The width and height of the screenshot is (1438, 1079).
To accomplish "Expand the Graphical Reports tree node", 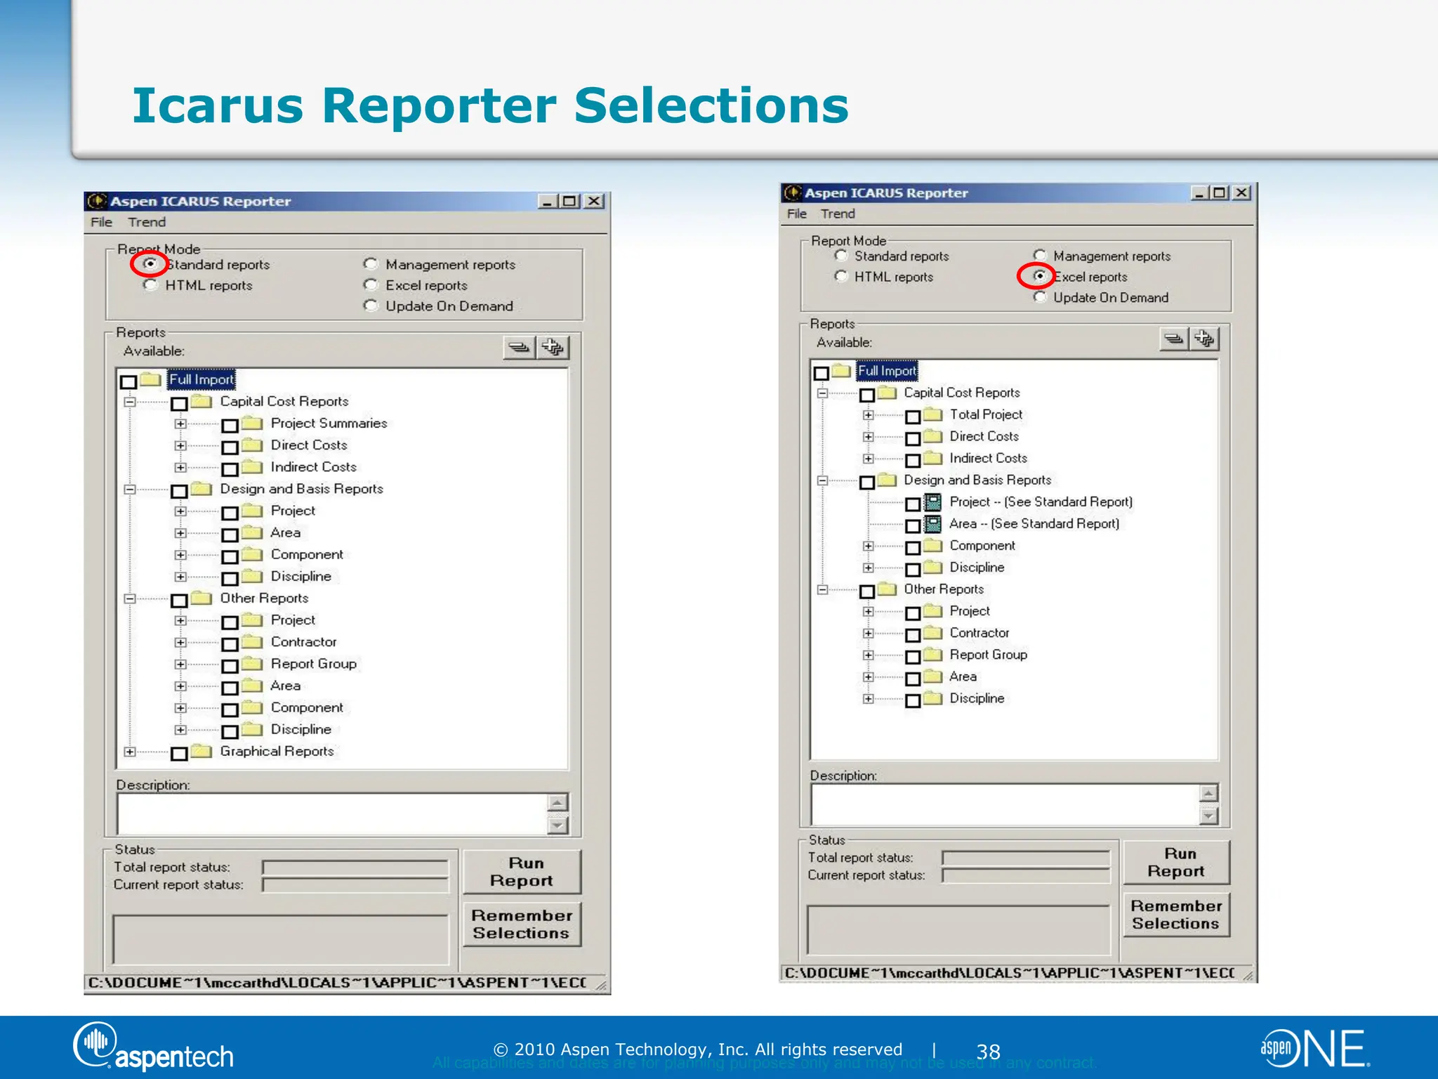I will pos(130,752).
